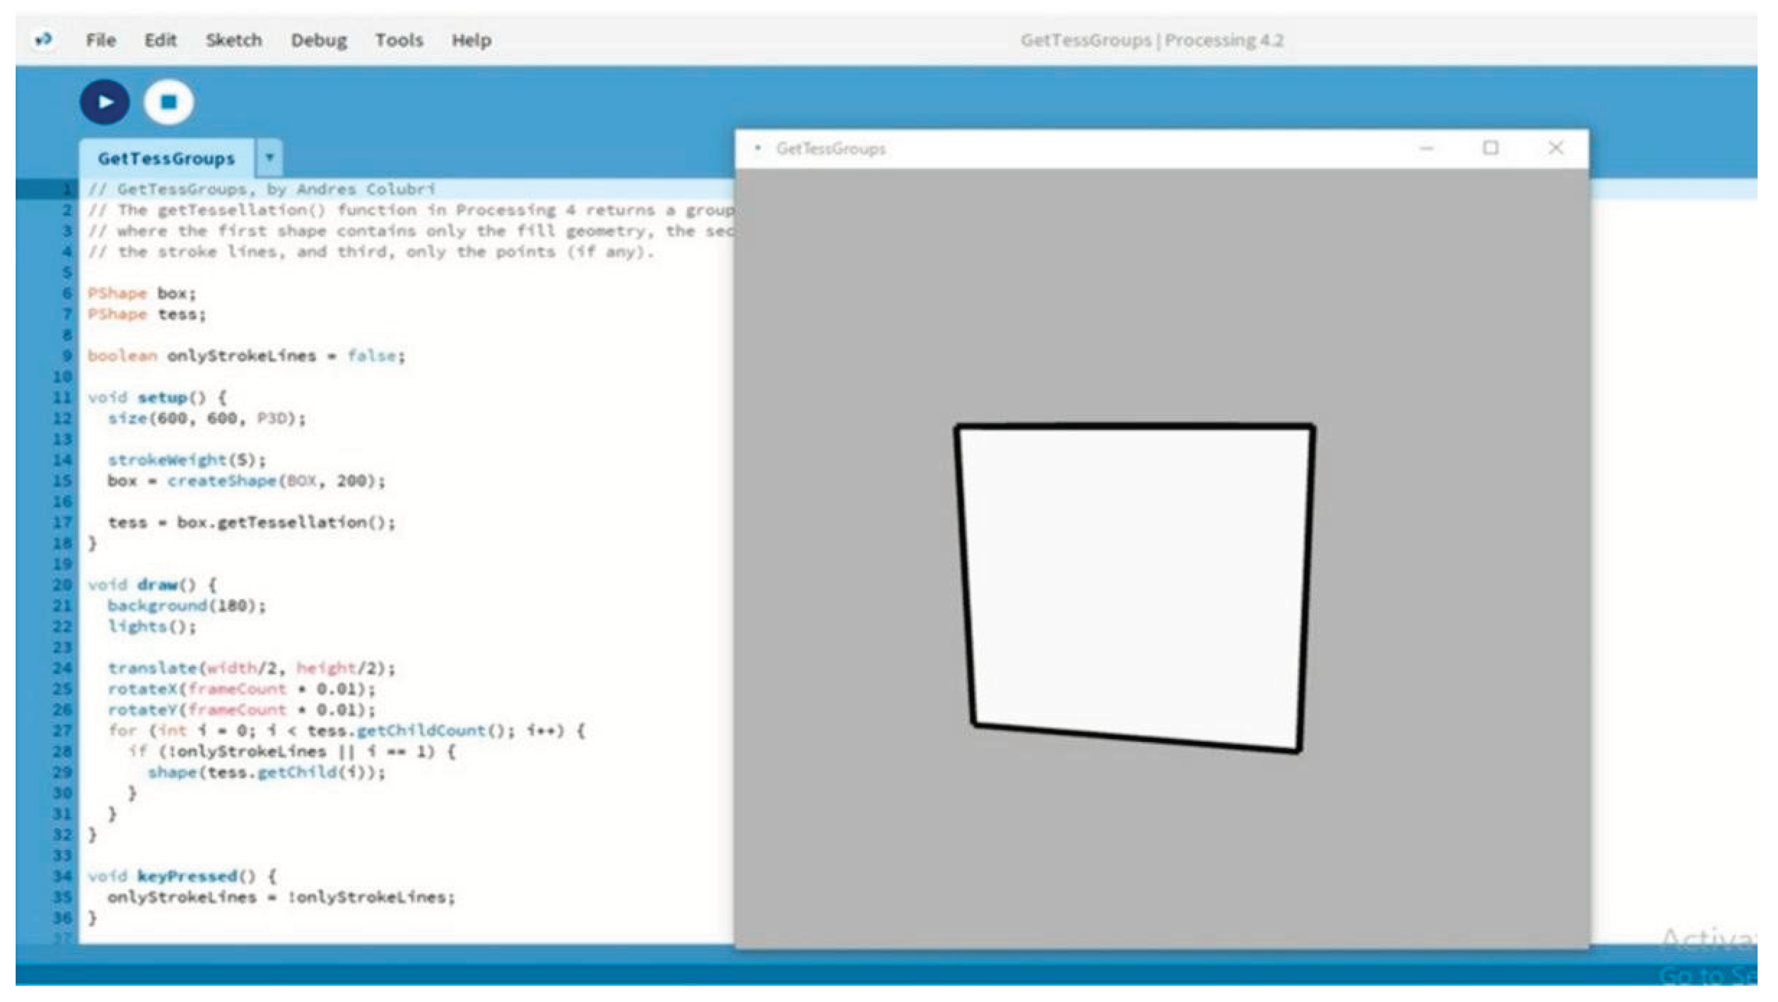This screenshot has height=1002, width=1778.
Task: Click line number 20 in the gutter
Action: coord(62,585)
